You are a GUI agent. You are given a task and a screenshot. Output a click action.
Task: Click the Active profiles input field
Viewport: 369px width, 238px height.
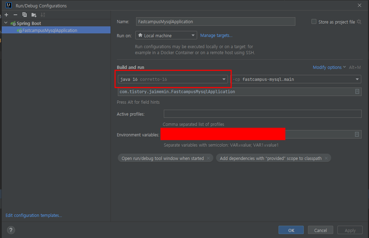[x=262, y=114]
